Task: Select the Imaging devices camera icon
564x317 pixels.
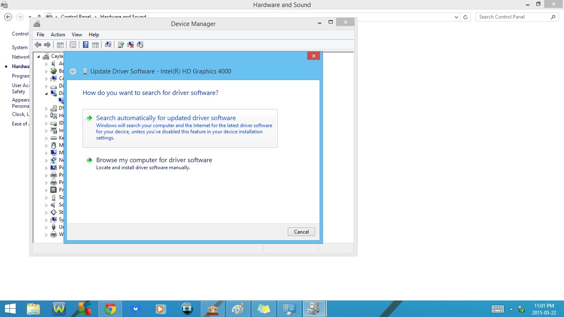Action: [x=54, y=130]
